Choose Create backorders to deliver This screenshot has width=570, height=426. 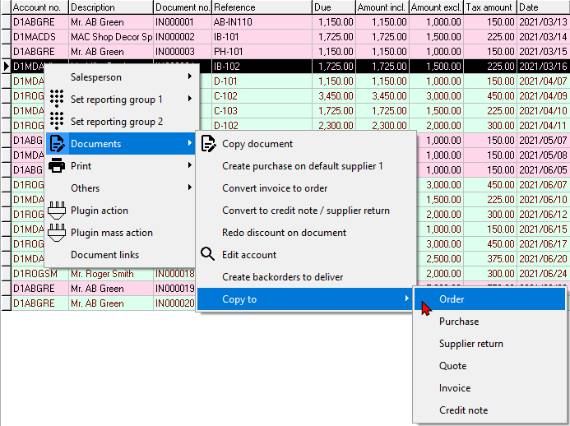pos(307,276)
